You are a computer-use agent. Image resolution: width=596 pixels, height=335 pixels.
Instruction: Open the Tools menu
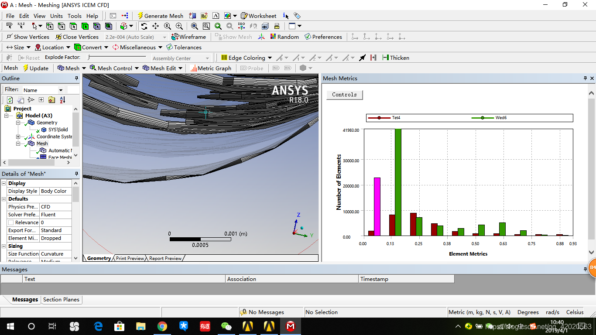(74, 16)
